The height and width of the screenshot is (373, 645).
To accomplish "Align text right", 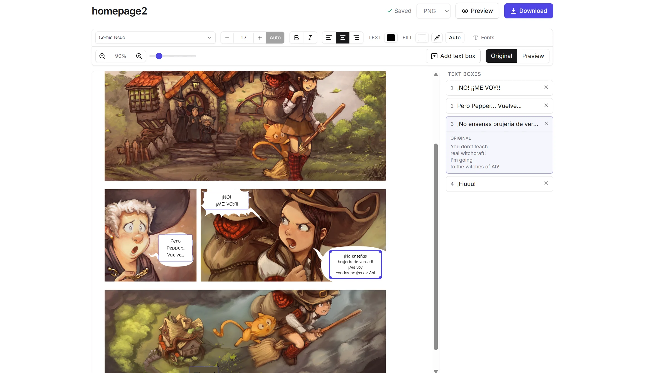I will [356, 38].
